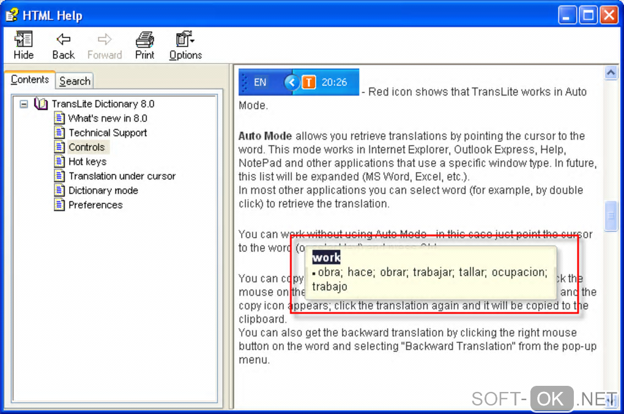The height and width of the screenshot is (414, 624).
Task: Click the Dictionary mode page icon
Action: (x=59, y=190)
